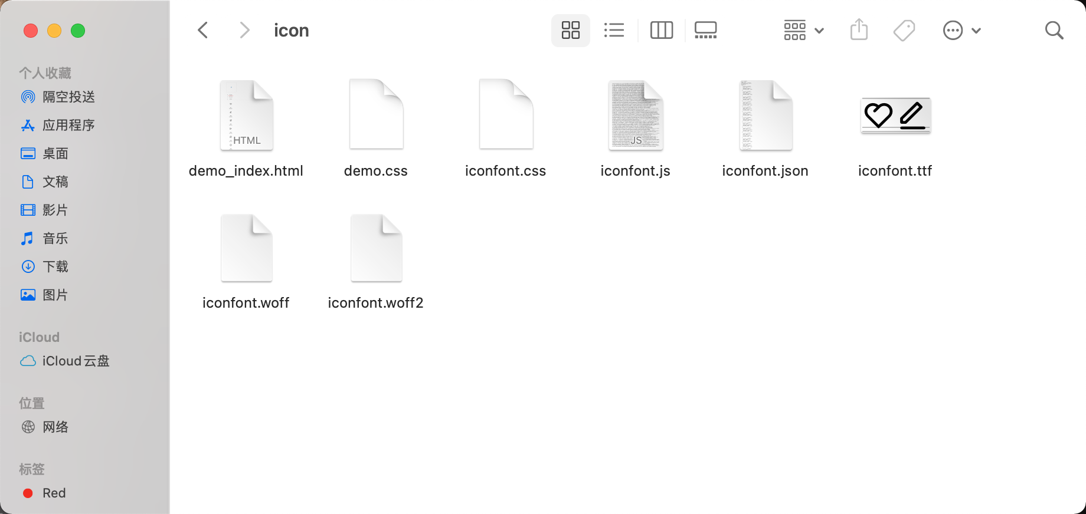Select the iconfont.woff2 file icon
The height and width of the screenshot is (514, 1086).
click(376, 248)
